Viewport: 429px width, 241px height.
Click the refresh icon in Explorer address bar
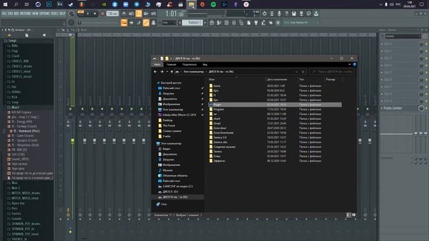point(303,72)
